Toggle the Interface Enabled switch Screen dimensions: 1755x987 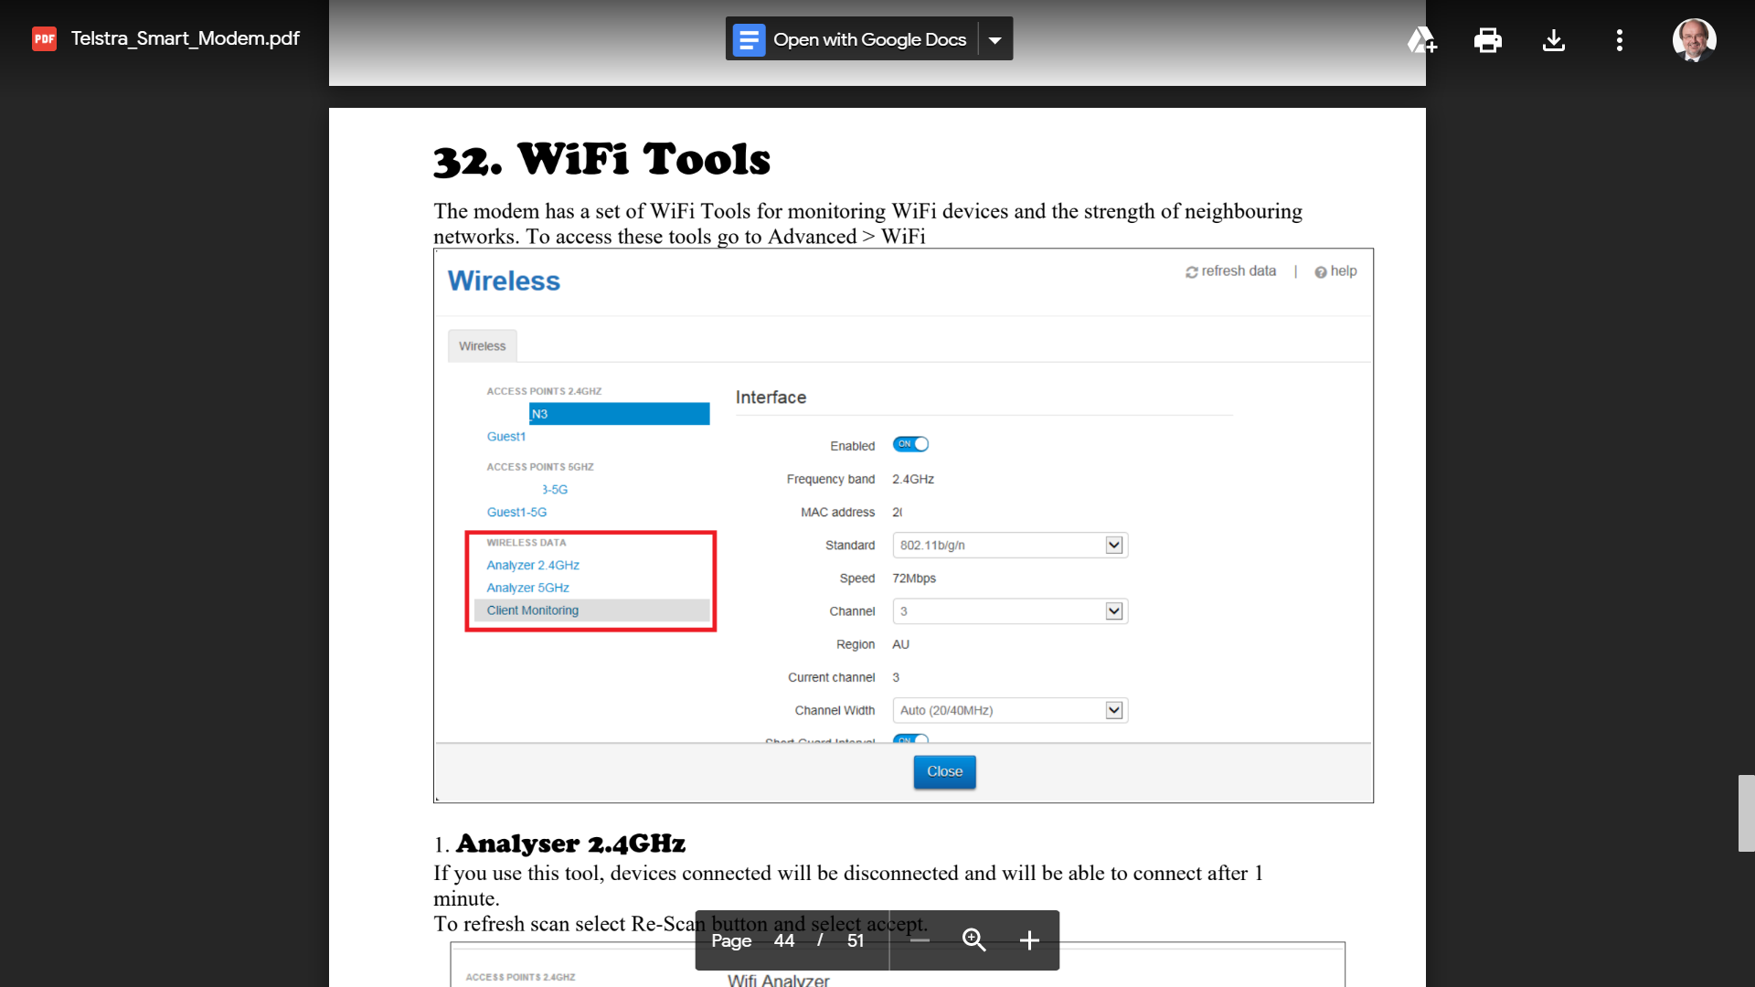[x=910, y=444]
